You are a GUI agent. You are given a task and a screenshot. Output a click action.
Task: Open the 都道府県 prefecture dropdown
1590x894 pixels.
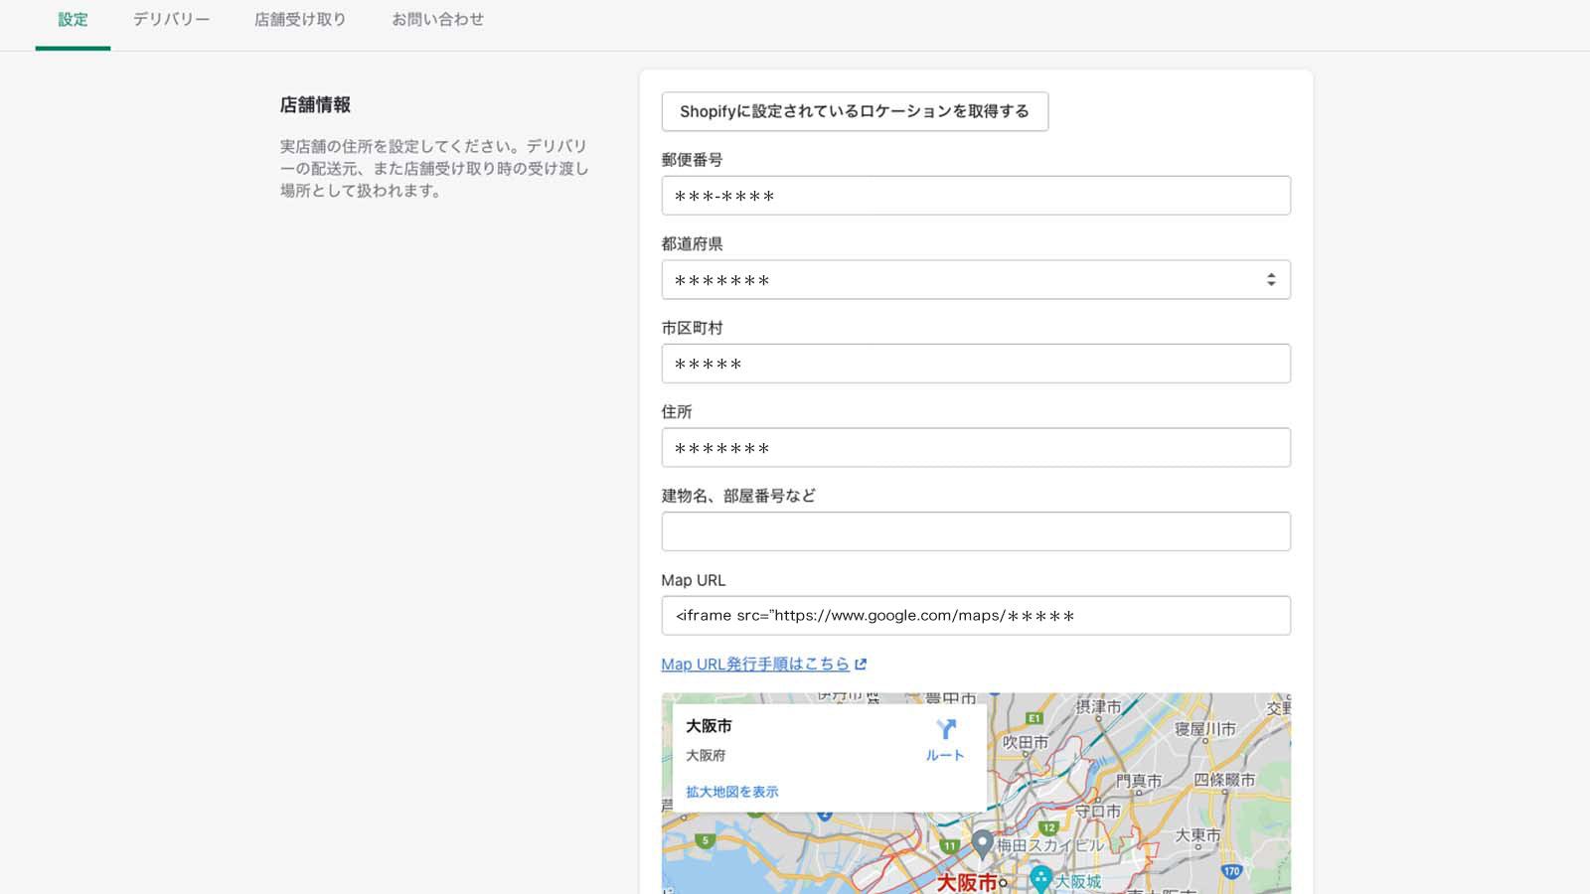975,279
